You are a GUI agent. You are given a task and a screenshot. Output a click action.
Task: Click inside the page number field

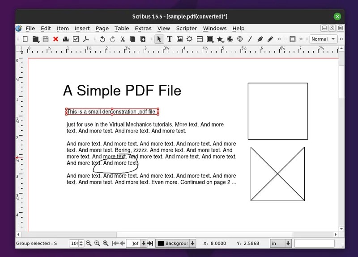pyautogui.click(x=134, y=243)
